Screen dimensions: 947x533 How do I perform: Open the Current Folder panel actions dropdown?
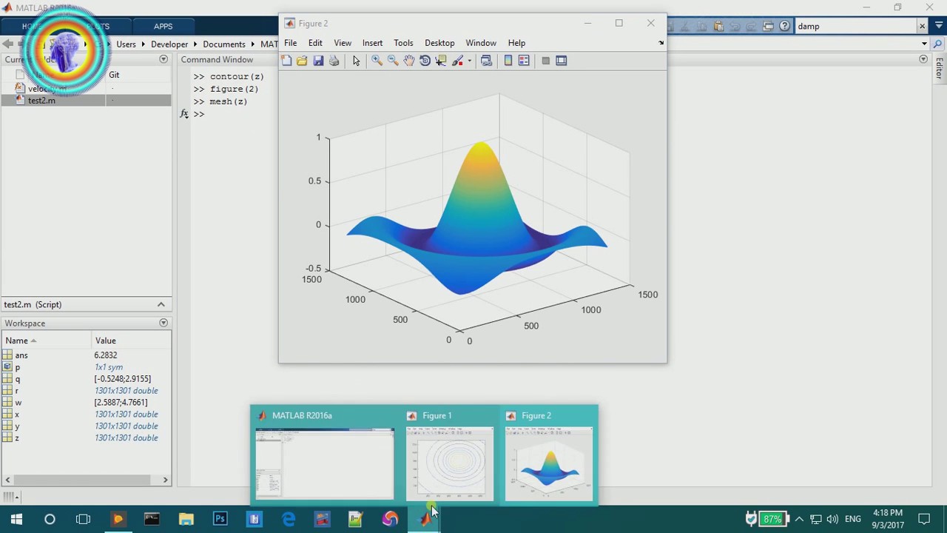coord(164,59)
